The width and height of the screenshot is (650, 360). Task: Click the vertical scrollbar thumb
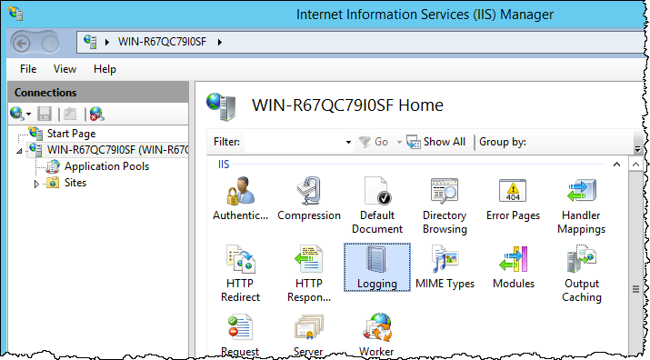(635, 289)
